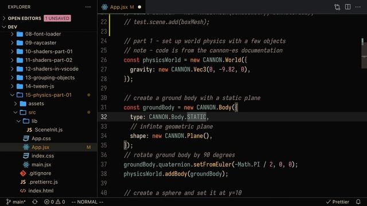Click line number 32 in the gutter

pos(104,117)
